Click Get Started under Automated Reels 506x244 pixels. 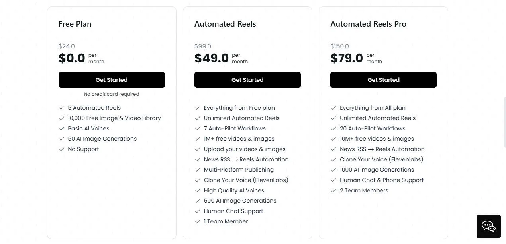click(247, 80)
